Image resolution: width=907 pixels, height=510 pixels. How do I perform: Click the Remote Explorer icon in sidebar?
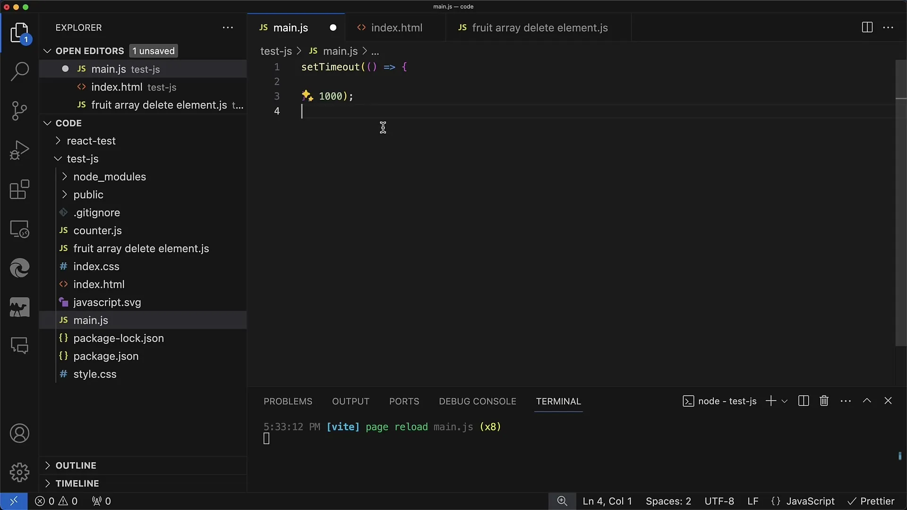click(20, 229)
